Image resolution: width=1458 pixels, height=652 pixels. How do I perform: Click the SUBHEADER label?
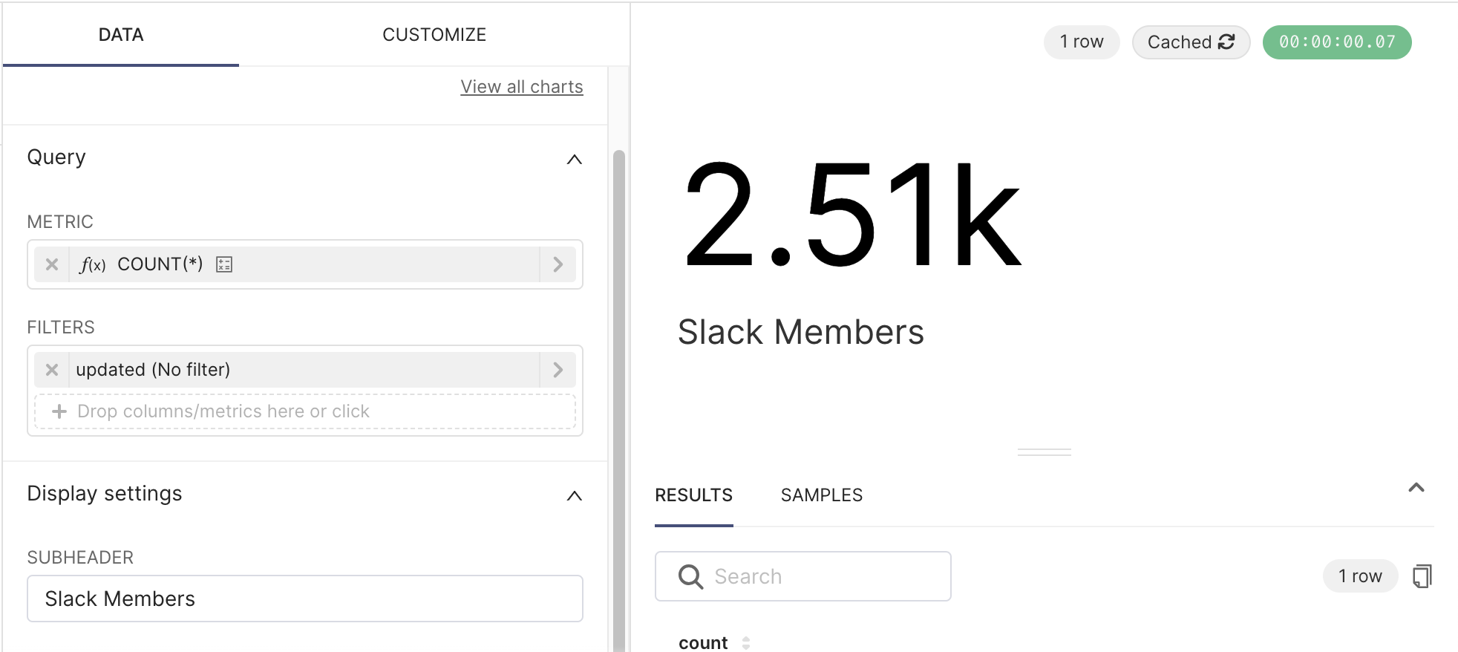coord(80,558)
